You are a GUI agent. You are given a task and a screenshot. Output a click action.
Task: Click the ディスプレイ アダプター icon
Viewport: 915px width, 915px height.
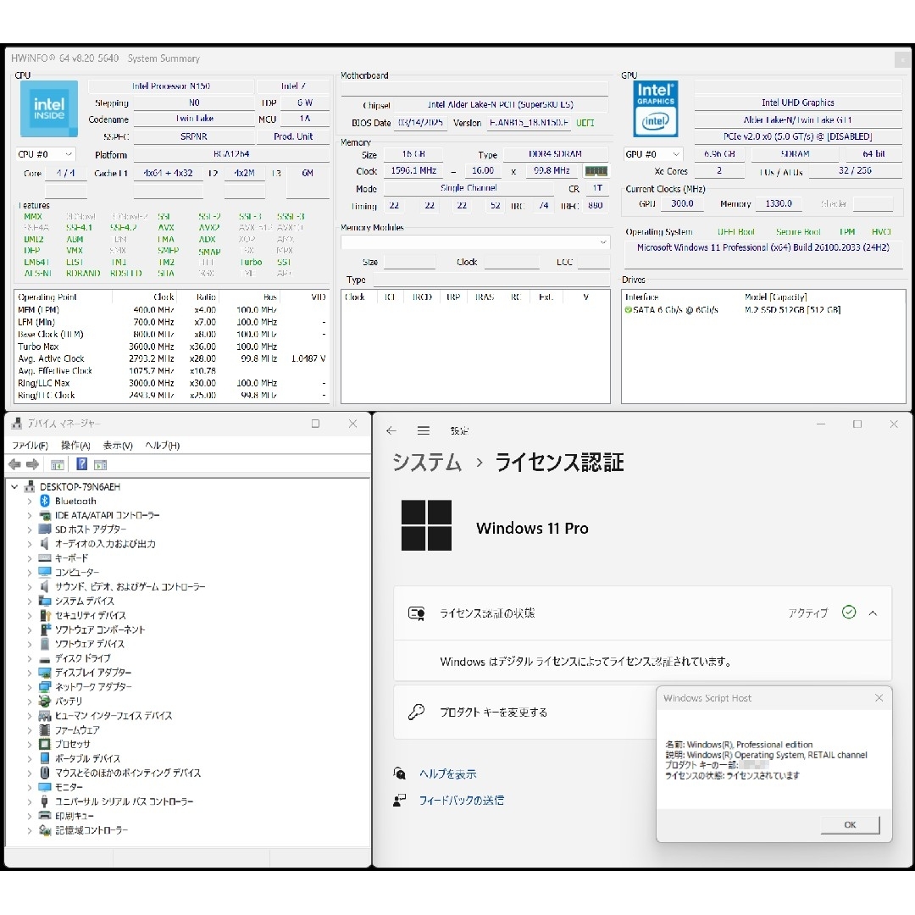(45, 672)
